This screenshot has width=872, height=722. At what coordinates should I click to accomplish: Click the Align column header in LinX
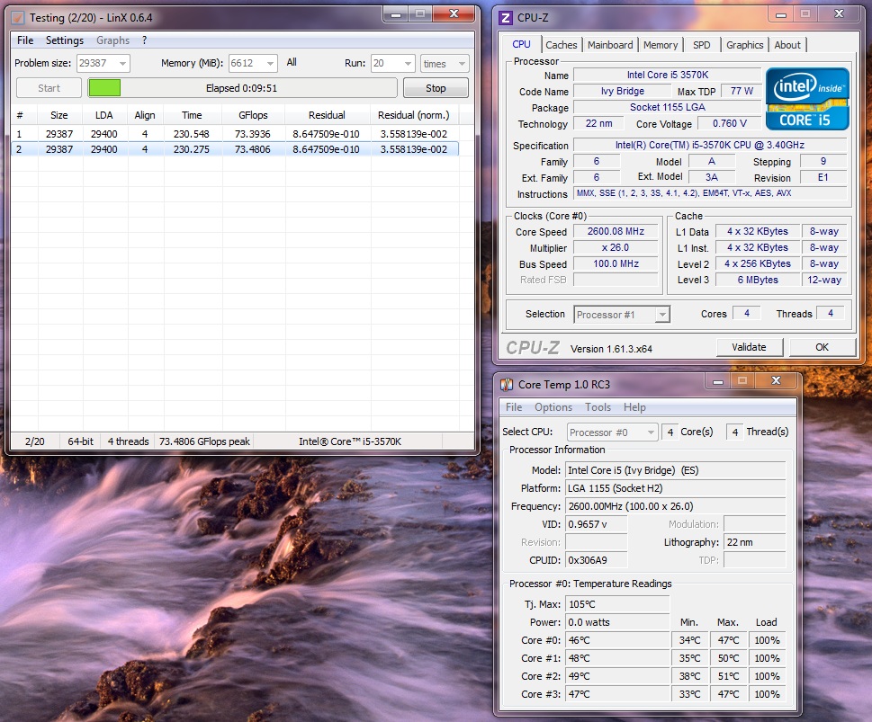(x=145, y=115)
